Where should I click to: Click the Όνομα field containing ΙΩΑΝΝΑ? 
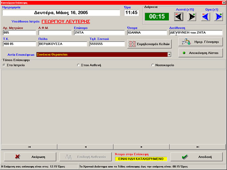147,32
